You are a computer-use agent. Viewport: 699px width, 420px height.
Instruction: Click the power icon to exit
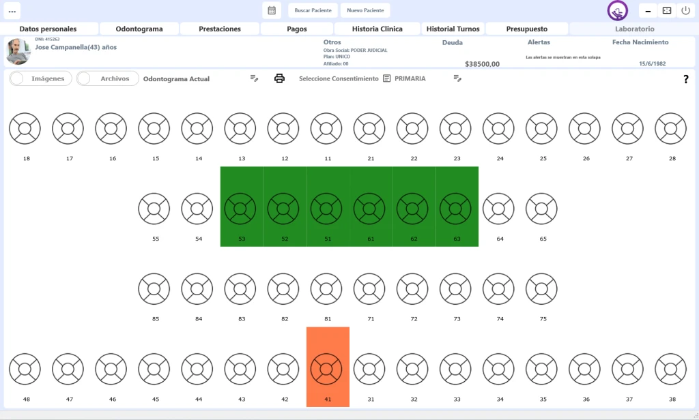685,10
